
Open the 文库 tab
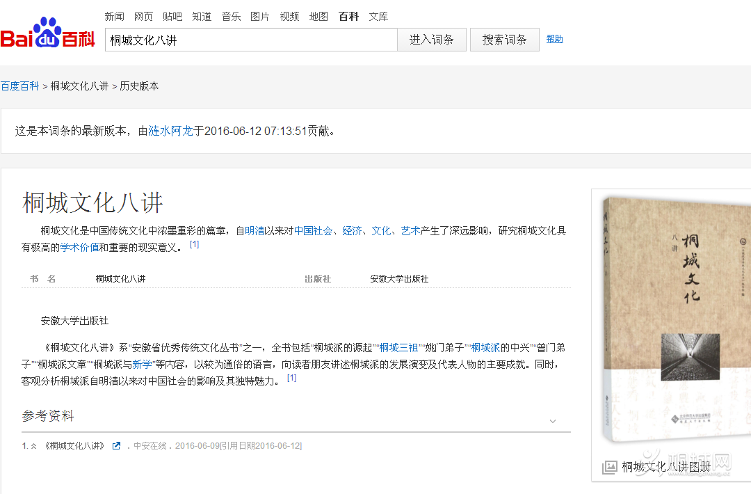point(378,16)
